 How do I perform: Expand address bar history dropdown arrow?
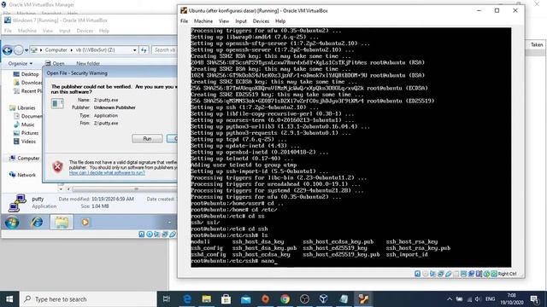pyautogui.click(x=135, y=50)
